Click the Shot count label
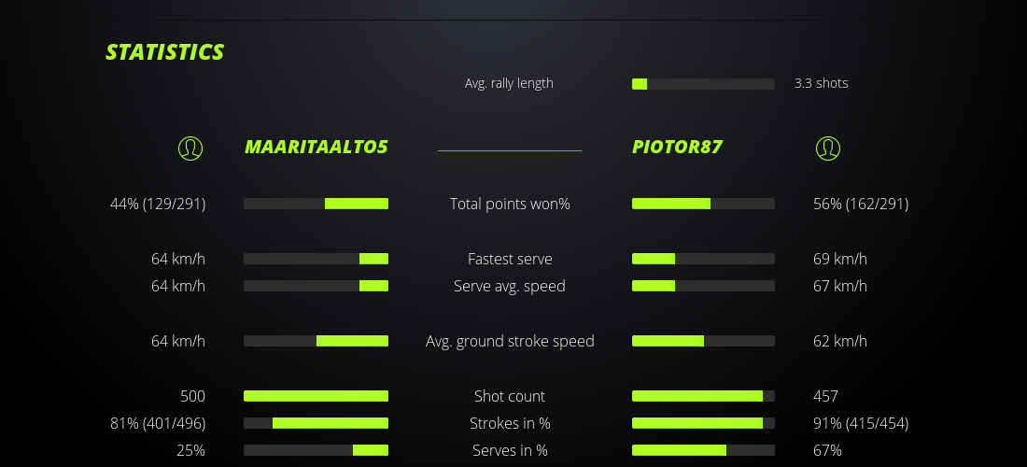 pyautogui.click(x=510, y=396)
